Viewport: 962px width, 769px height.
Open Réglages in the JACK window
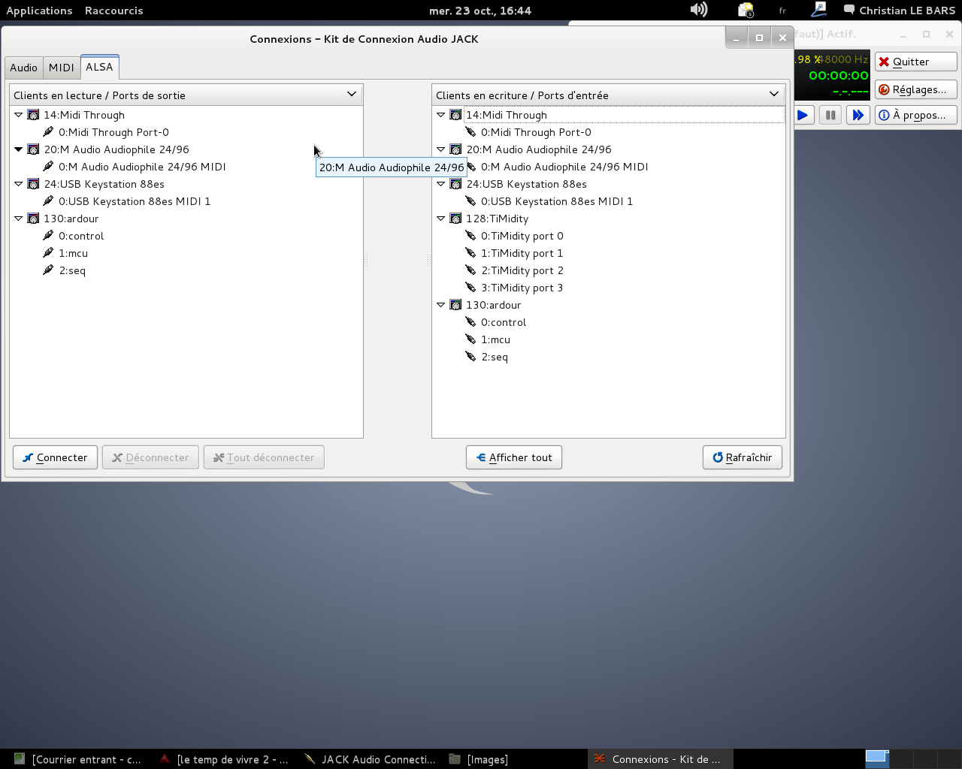[915, 89]
